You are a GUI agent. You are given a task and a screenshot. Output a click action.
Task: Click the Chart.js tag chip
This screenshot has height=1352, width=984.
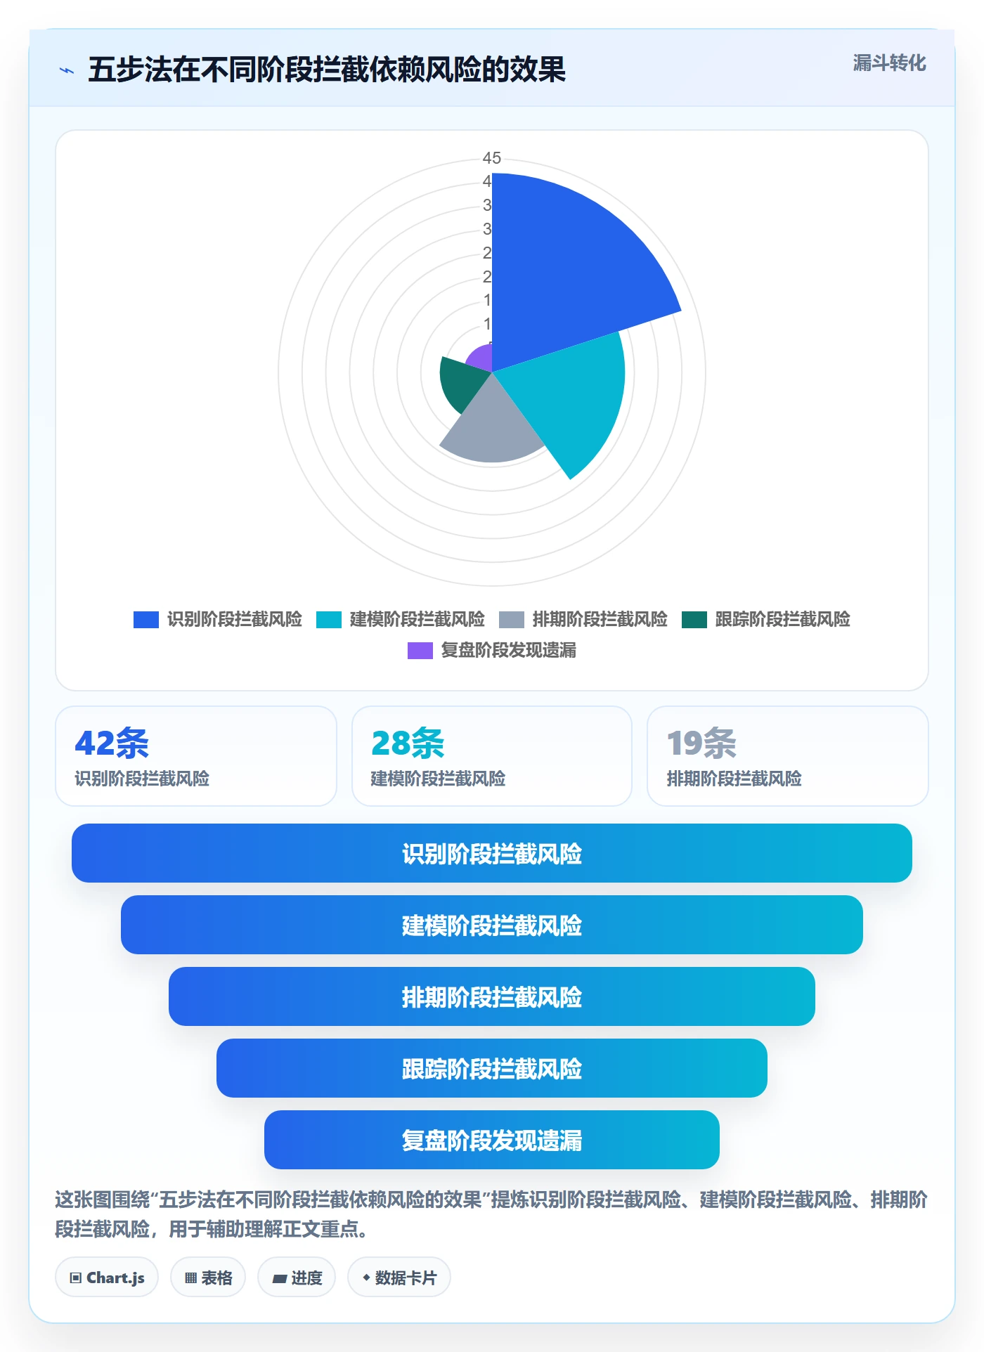[107, 1278]
